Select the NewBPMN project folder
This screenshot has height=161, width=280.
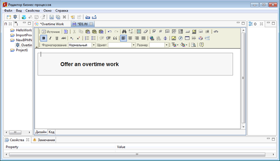pyautogui.click(x=21, y=40)
